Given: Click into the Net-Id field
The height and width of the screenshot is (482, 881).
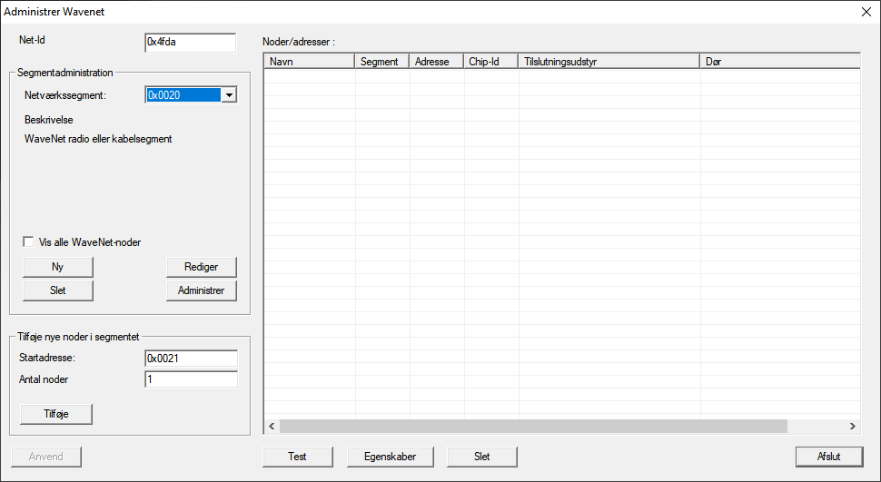Looking at the screenshot, I should pyautogui.click(x=190, y=43).
